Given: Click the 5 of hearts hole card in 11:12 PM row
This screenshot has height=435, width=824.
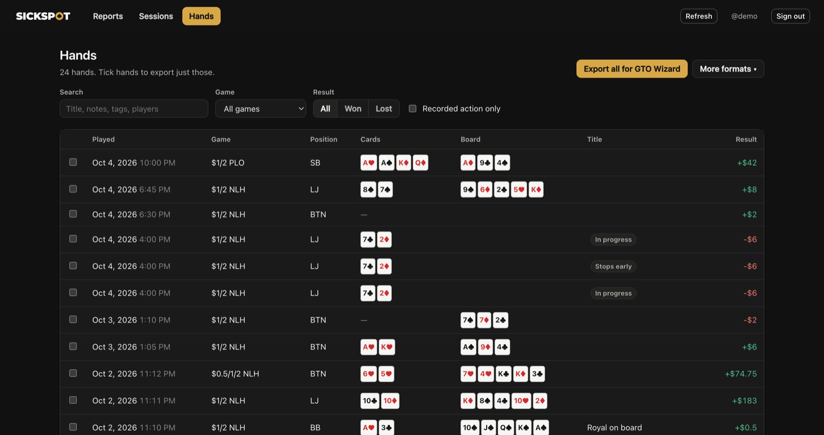Looking at the screenshot, I should tap(386, 374).
